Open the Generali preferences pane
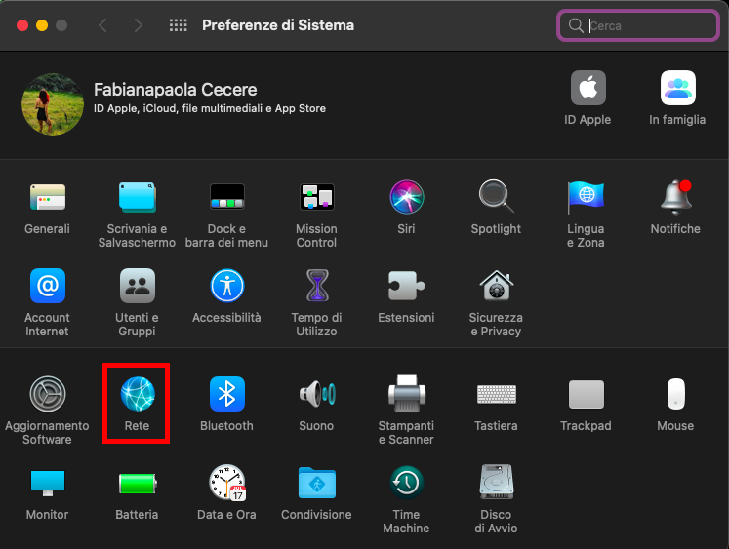The height and width of the screenshot is (549, 729). tap(48, 197)
